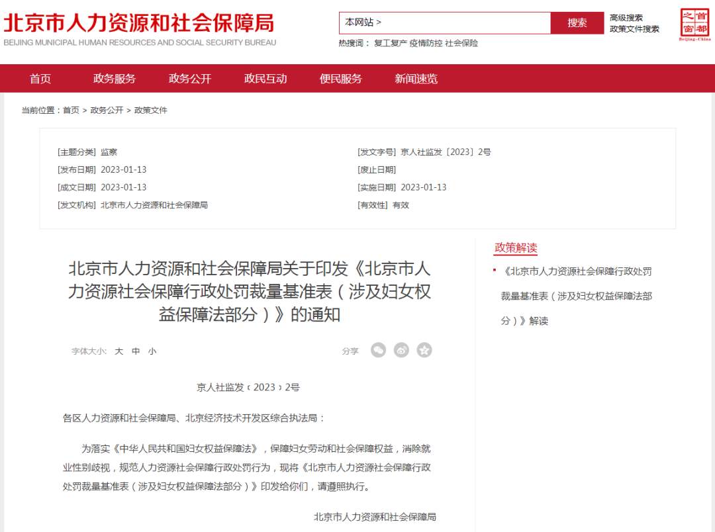This screenshot has height=532, width=715.
Task: Set font size to 大 (large)
Action: [x=119, y=351]
